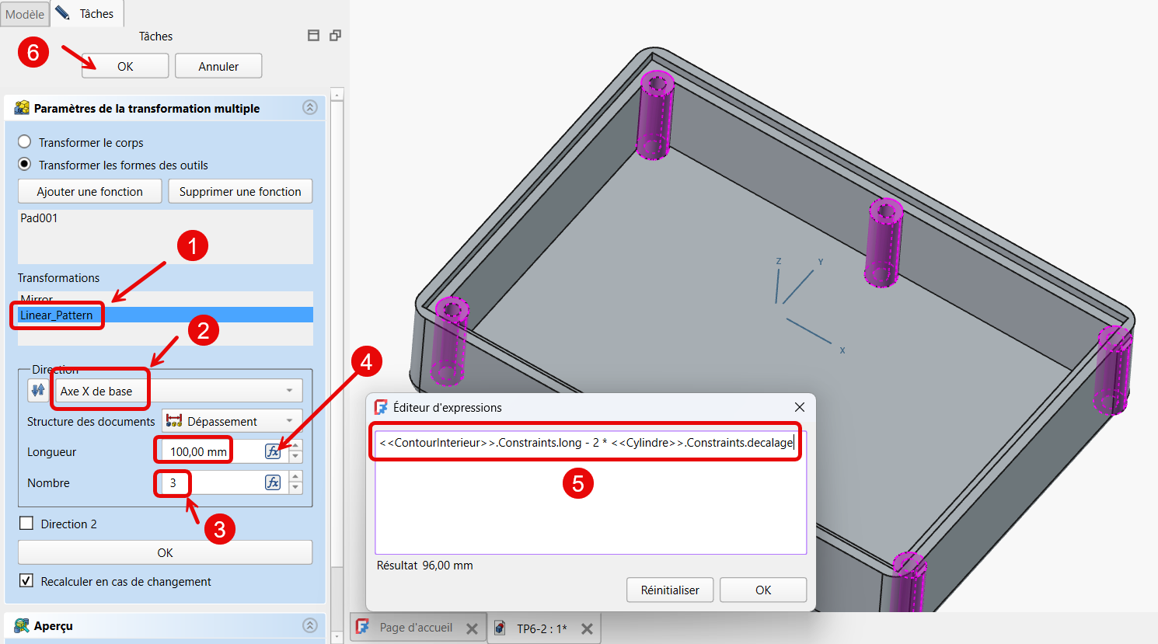Switch to the Modèle tab
The width and height of the screenshot is (1158, 644).
[x=25, y=14]
